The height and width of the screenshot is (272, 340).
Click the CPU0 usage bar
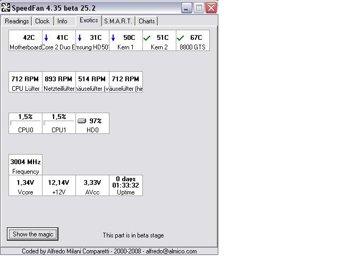(25, 123)
